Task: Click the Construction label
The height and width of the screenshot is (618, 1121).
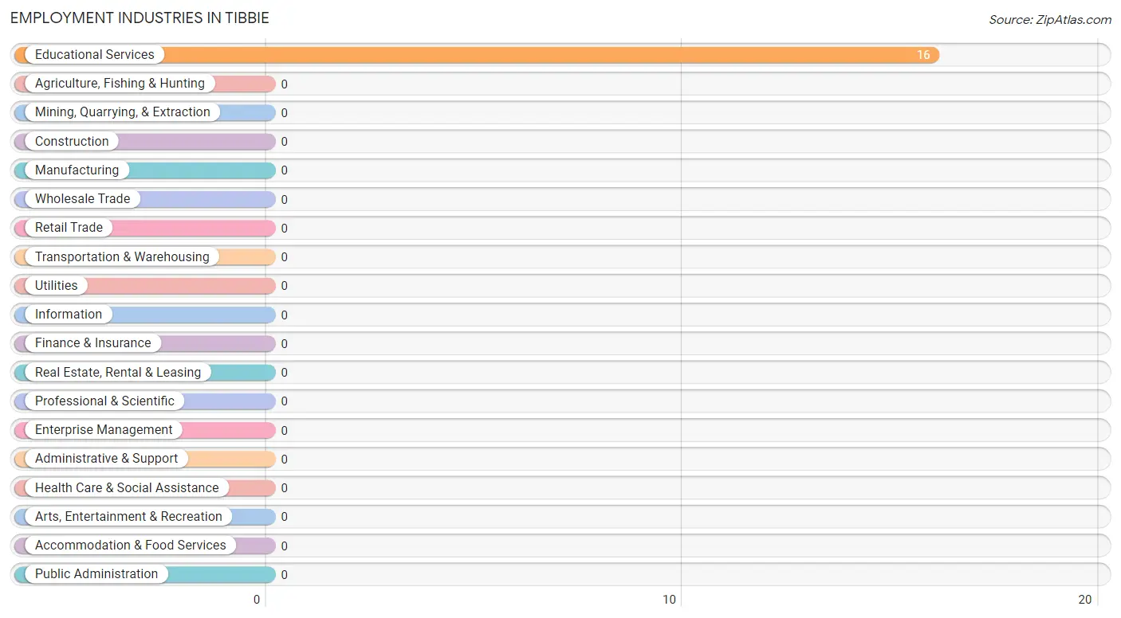Action: [72, 142]
